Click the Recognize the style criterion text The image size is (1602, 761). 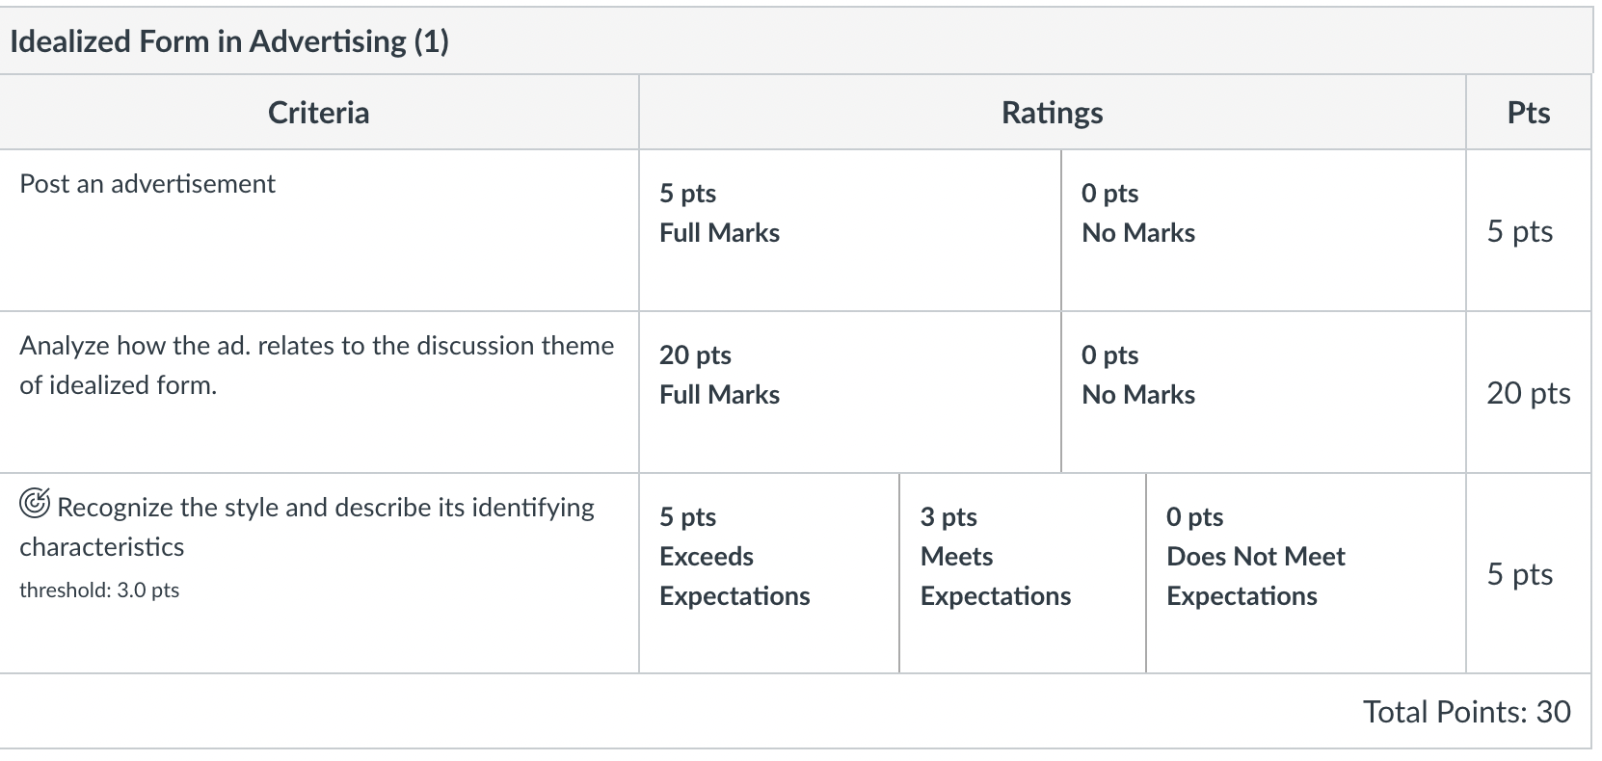(x=307, y=527)
